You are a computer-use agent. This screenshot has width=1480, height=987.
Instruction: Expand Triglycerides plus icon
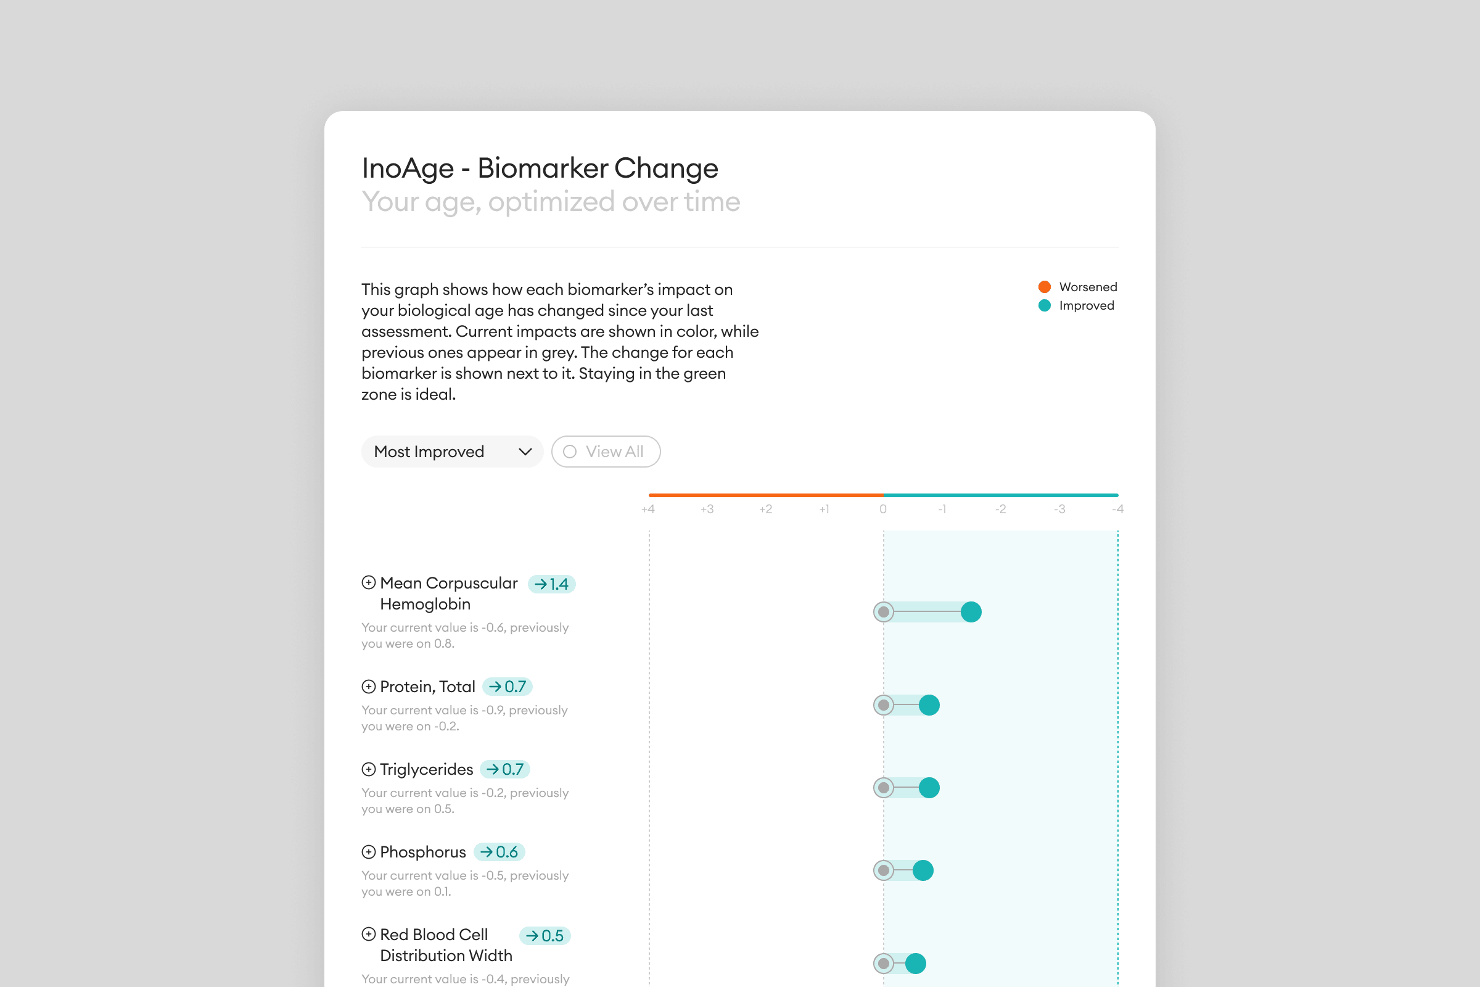(x=369, y=769)
